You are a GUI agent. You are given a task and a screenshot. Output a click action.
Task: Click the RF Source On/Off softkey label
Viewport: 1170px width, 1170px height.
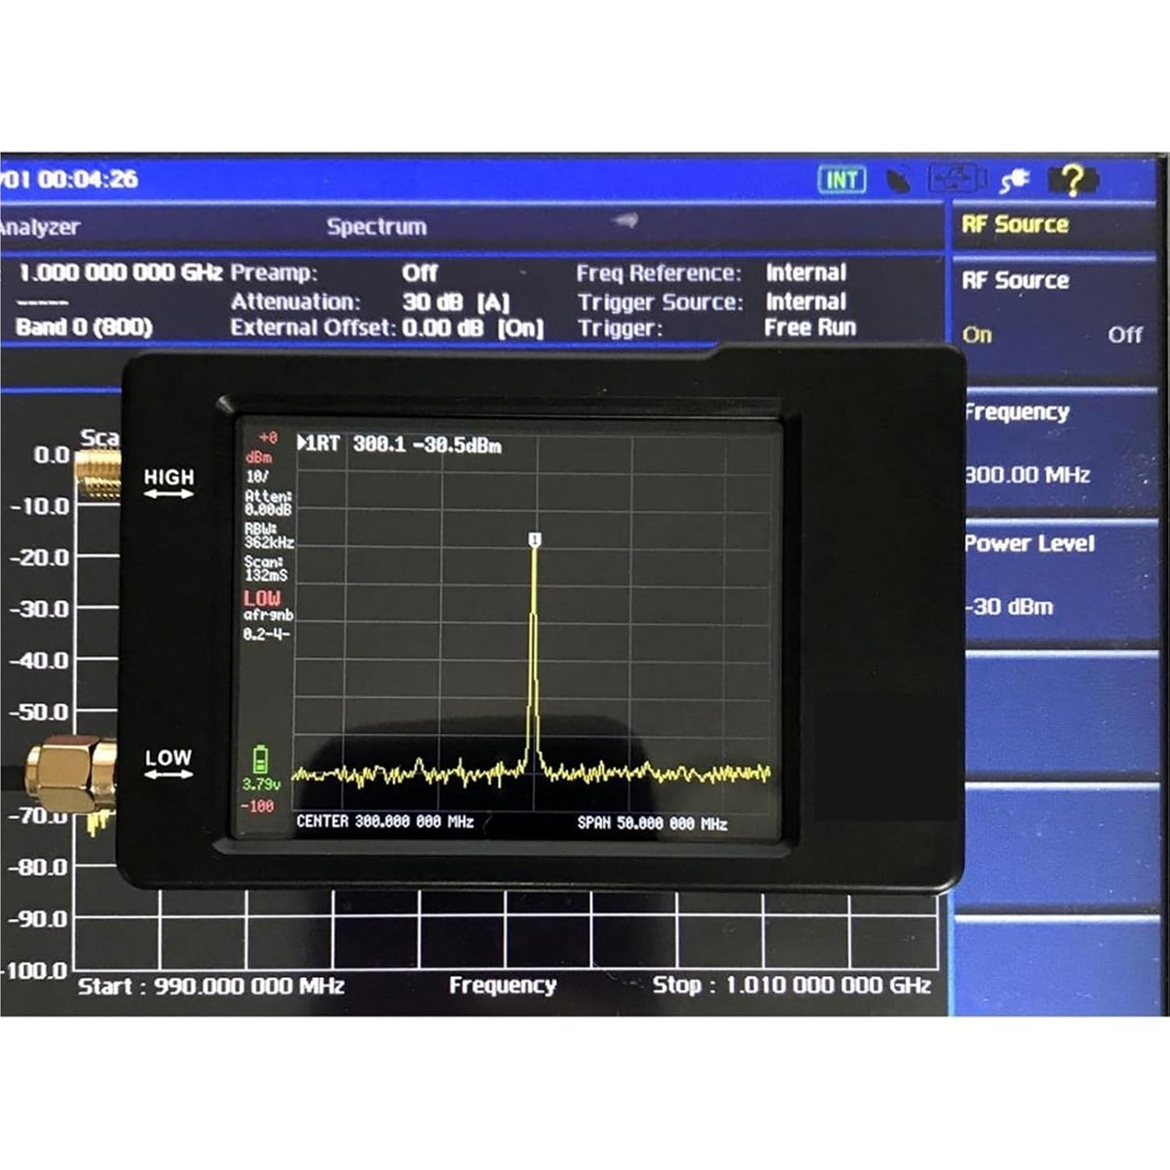coord(1016,280)
